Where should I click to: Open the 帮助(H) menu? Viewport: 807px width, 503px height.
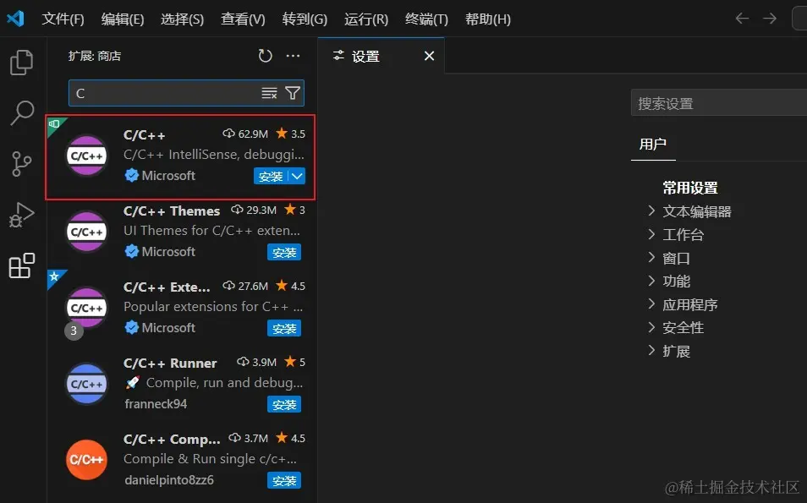tap(488, 19)
